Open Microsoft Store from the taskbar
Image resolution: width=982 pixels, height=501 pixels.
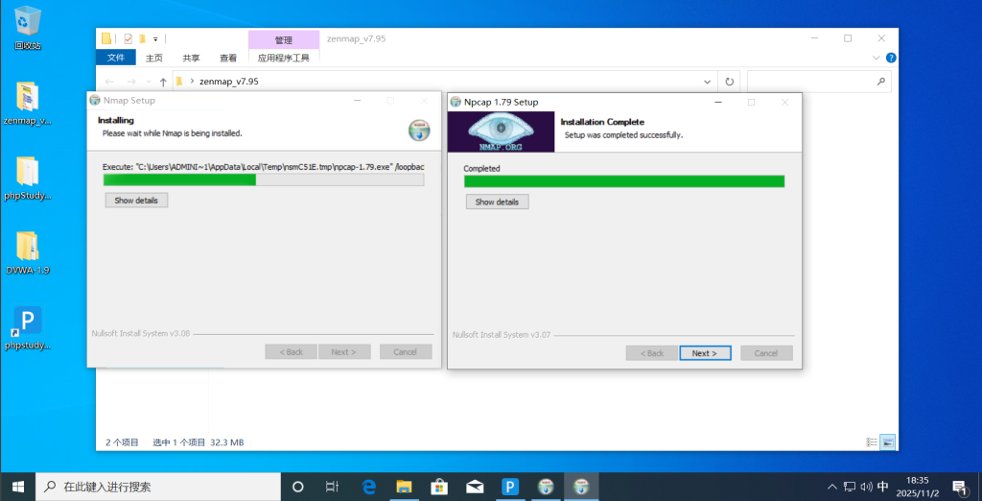pos(439,487)
